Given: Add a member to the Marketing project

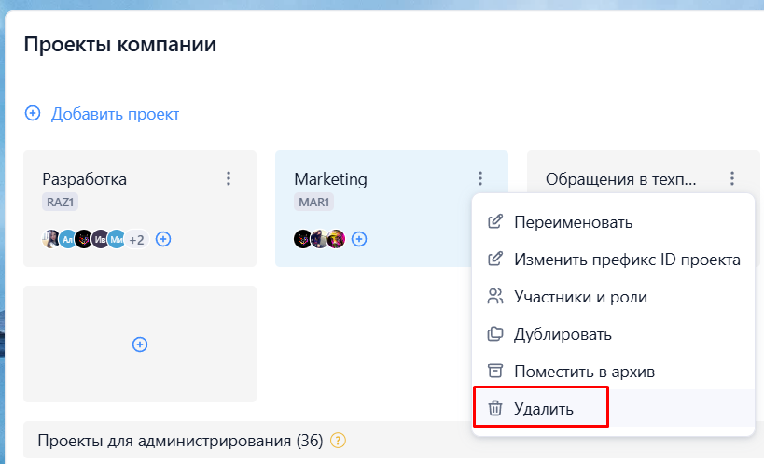Looking at the screenshot, I should coord(359,239).
